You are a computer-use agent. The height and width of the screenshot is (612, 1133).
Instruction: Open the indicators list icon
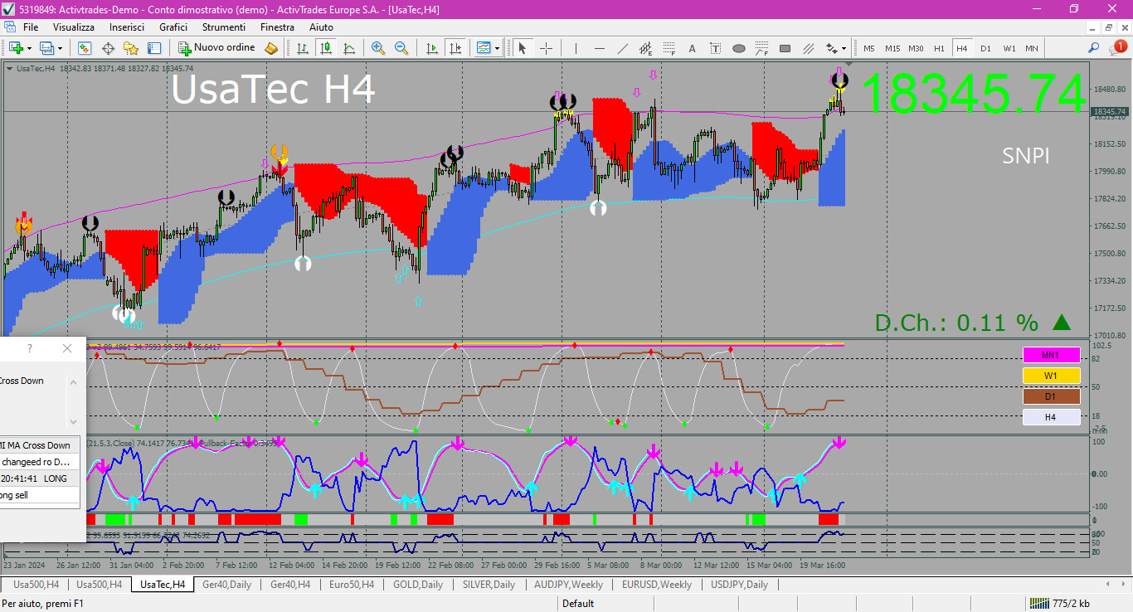pos(484,48)
